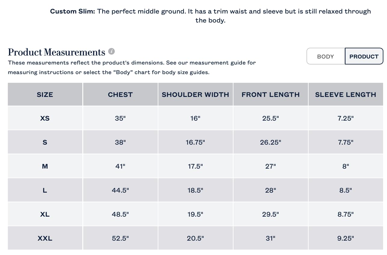The width and height of the screenshot is (387, 255).
Task: Select the XXL size row label
Action: click(45, 238)
